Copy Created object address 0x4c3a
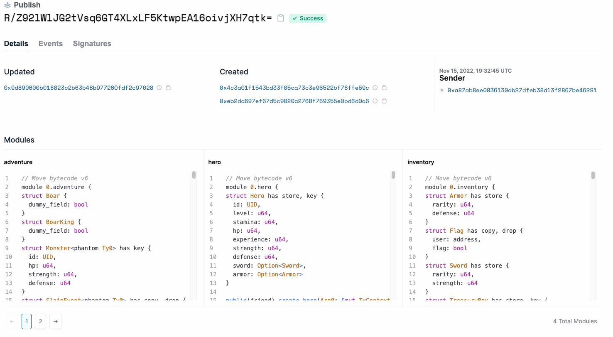This screenshot has width=613, height=337. (384, 88)
